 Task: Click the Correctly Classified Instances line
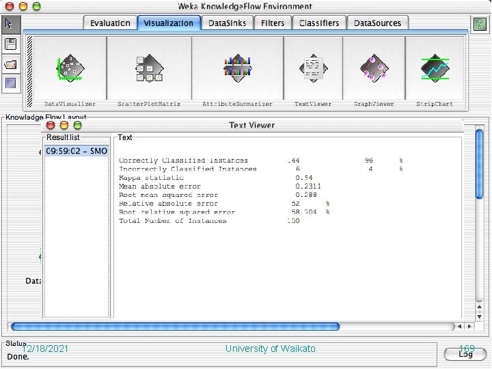[261, 161]
